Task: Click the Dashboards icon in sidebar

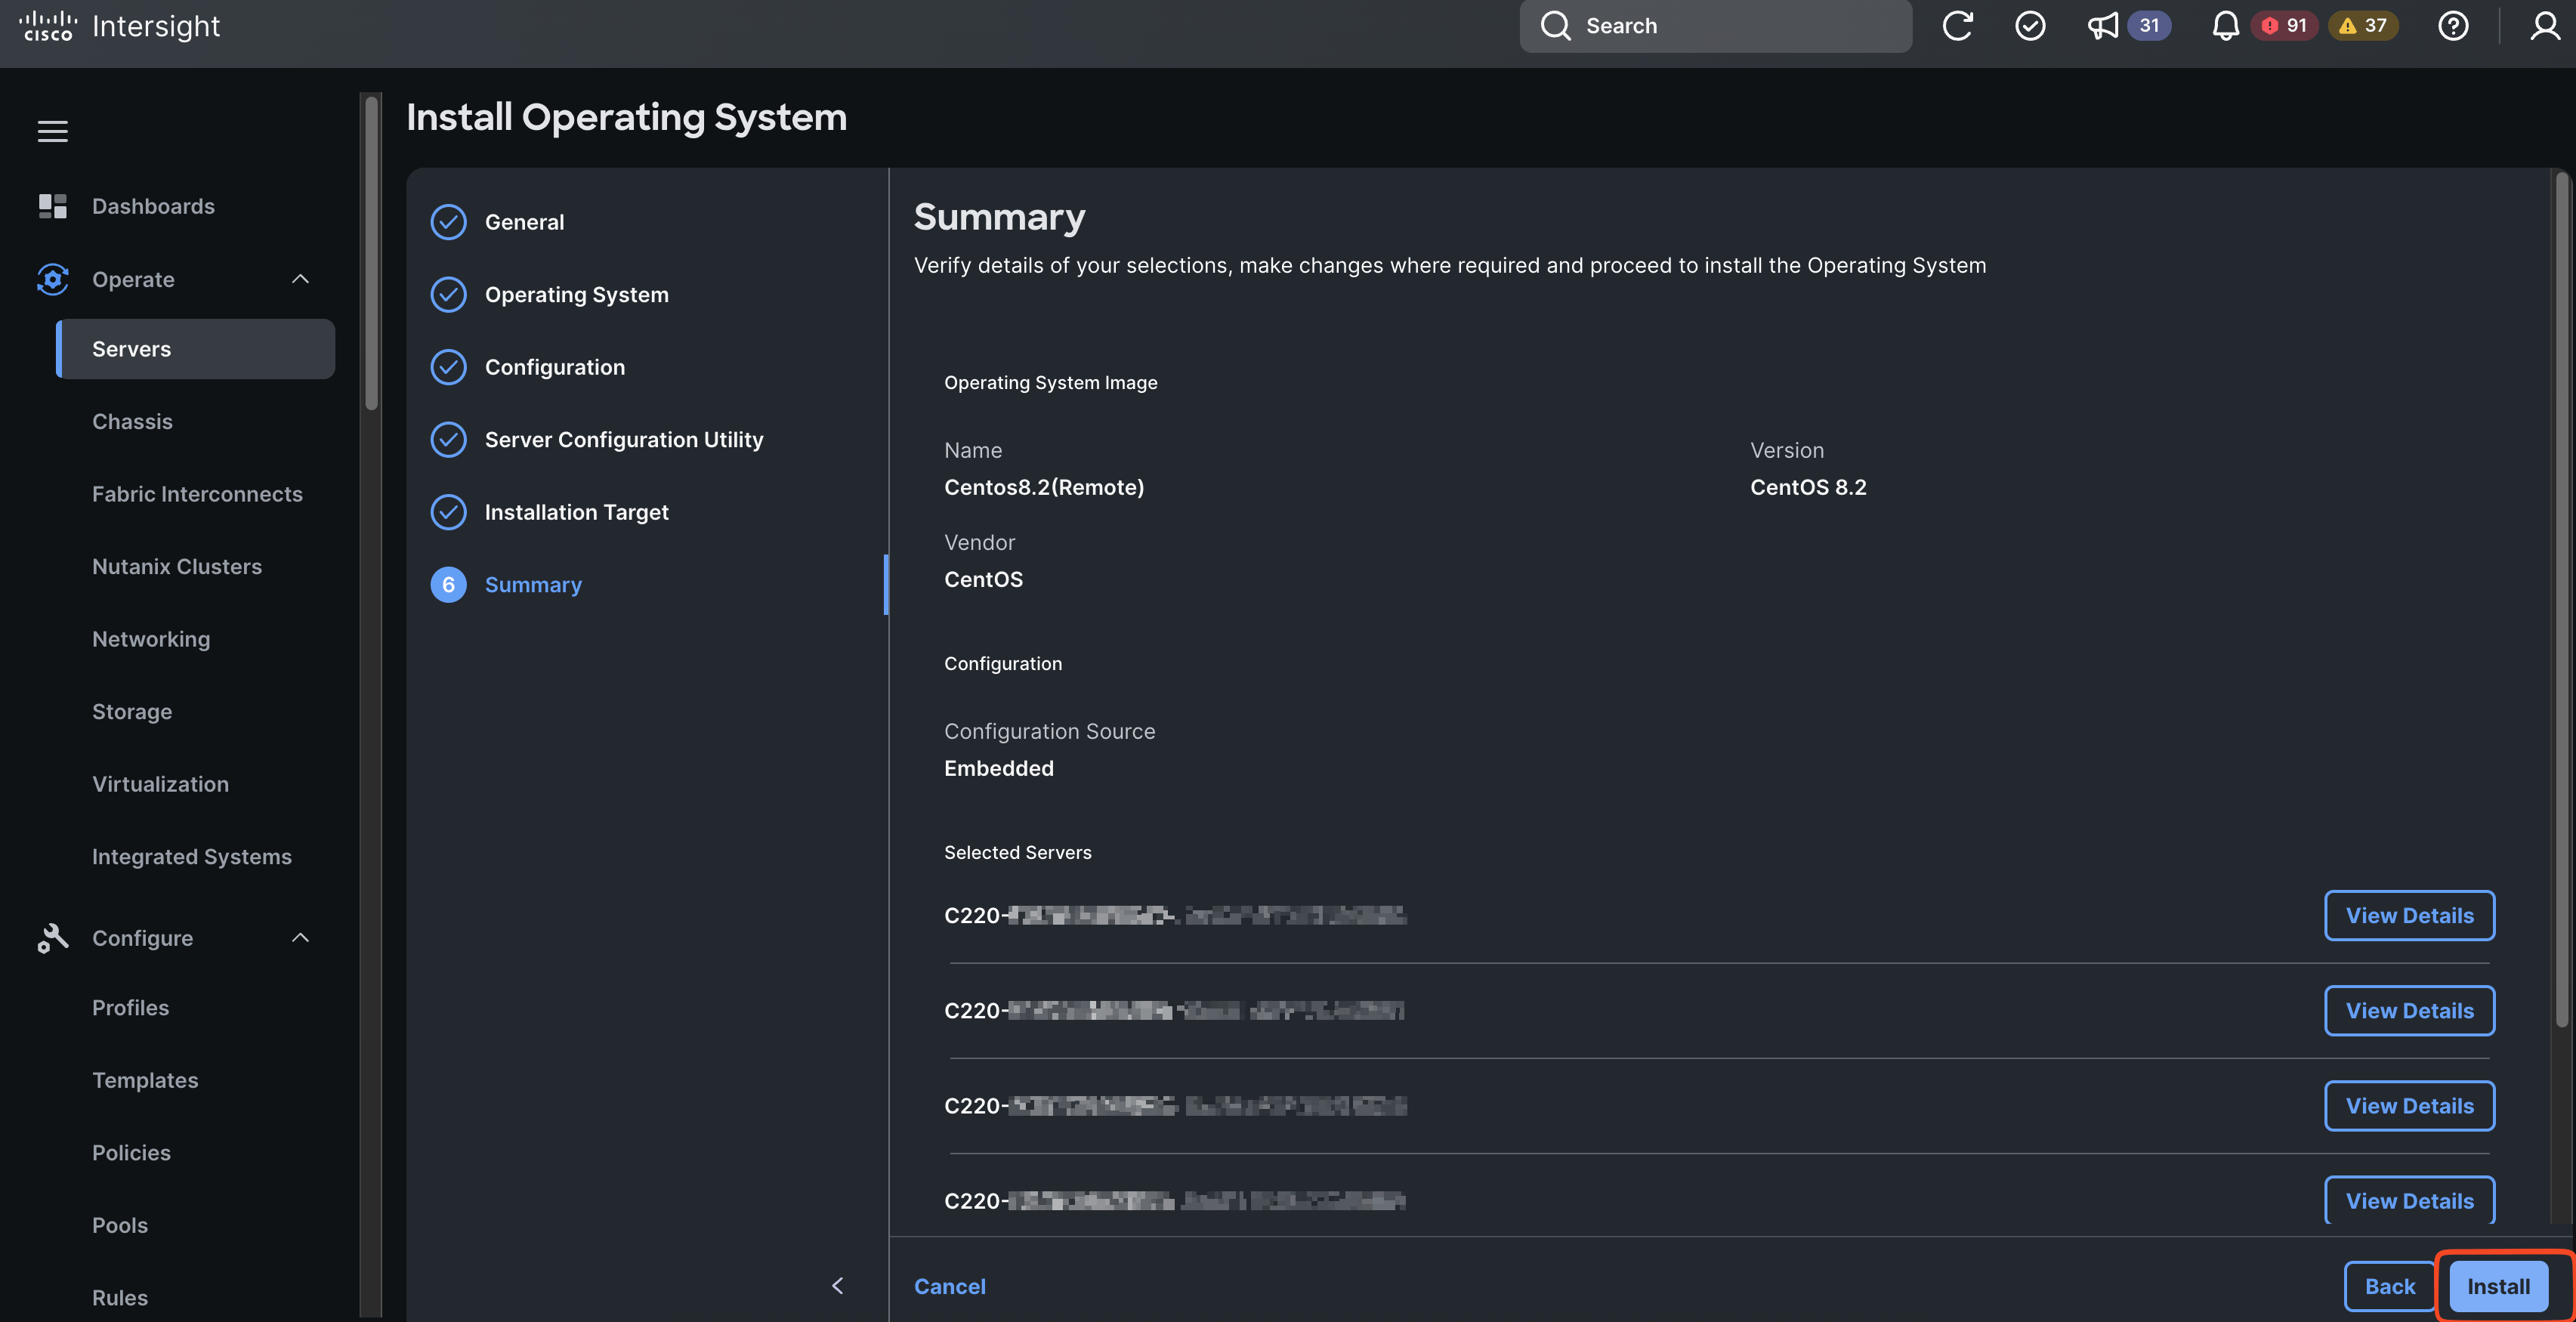Action: click(53, 206)
